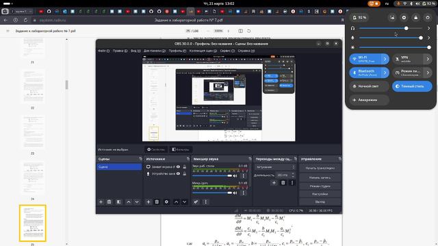Image resolution: width=438 pixels, height=246 pixels.
Task: Open power off menu in quick settings
Action: click(x=428, y=18)
